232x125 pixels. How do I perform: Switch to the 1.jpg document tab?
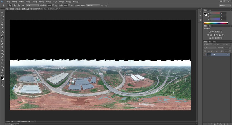click(x=49, y=9)
